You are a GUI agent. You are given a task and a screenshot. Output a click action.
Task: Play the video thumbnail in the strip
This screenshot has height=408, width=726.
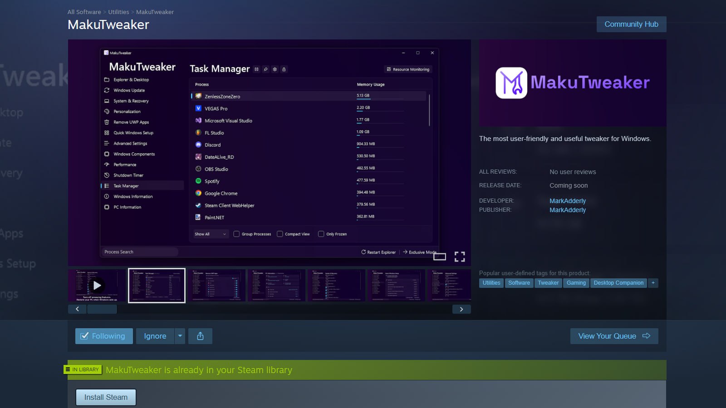pyautogui.click(x=97, y=285)
